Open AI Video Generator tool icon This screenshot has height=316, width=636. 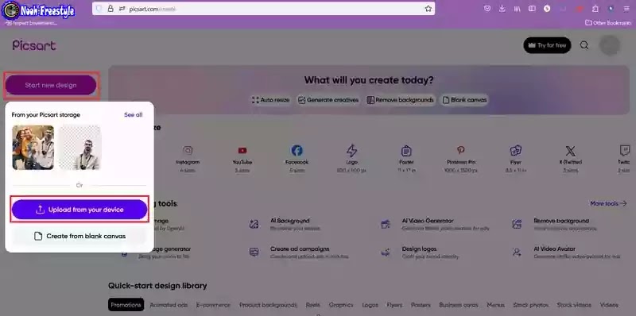[x=386, y=224]
